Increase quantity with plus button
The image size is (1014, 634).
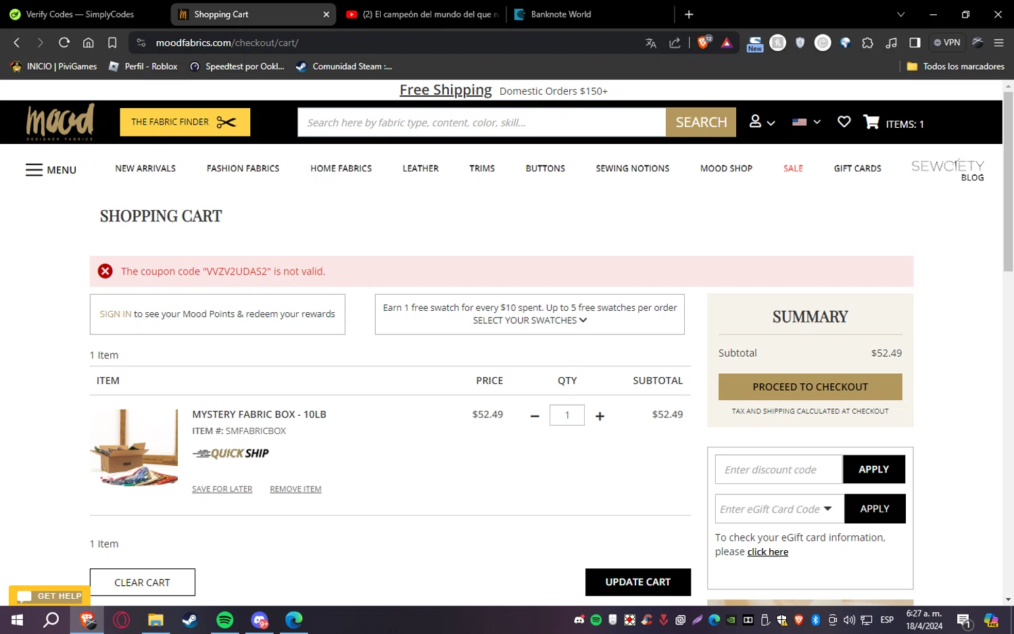coord(600,416)
